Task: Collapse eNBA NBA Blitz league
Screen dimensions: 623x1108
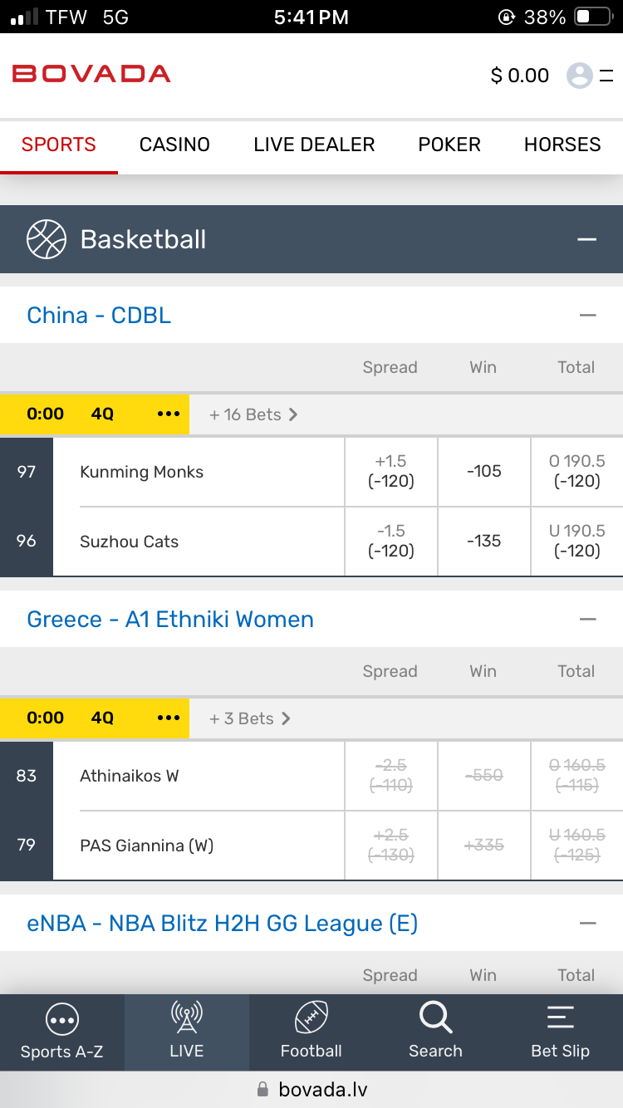Action: click(588, 923)
